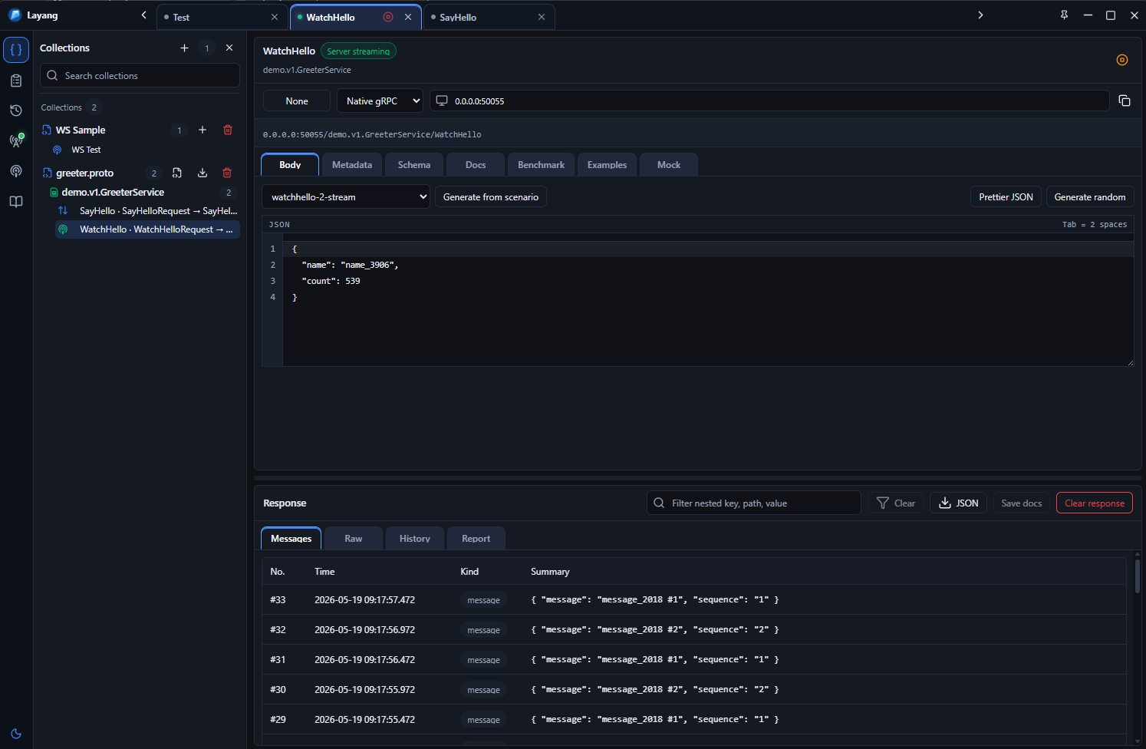Open the Collections braces icon in sidebar

pyautogui.click(x=16, y=49)
